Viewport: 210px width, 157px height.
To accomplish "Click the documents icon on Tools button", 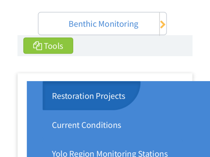I will [37, 46].
